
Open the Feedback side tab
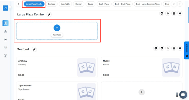coord(187,50)
